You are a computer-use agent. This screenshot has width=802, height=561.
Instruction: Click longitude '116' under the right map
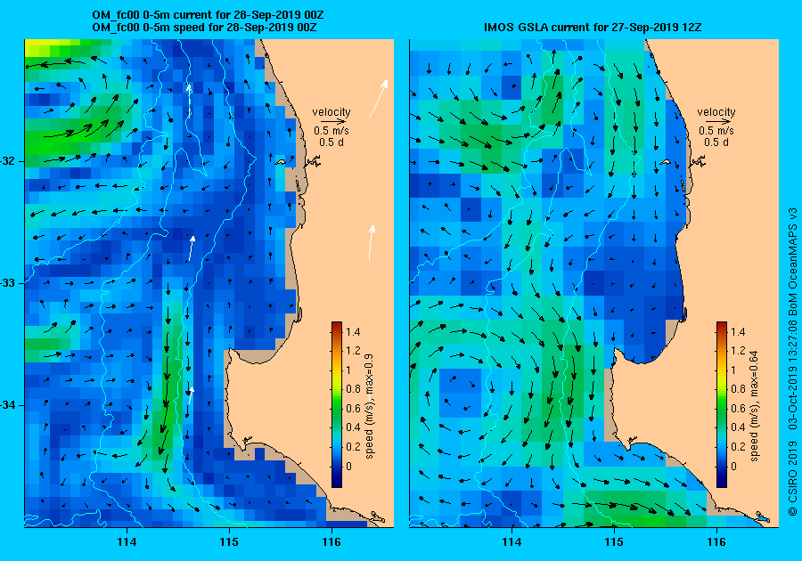(x=716, y=542)
